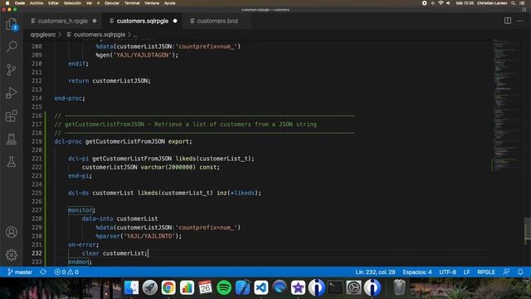Open the Extensions view

[x=12, y=116]
